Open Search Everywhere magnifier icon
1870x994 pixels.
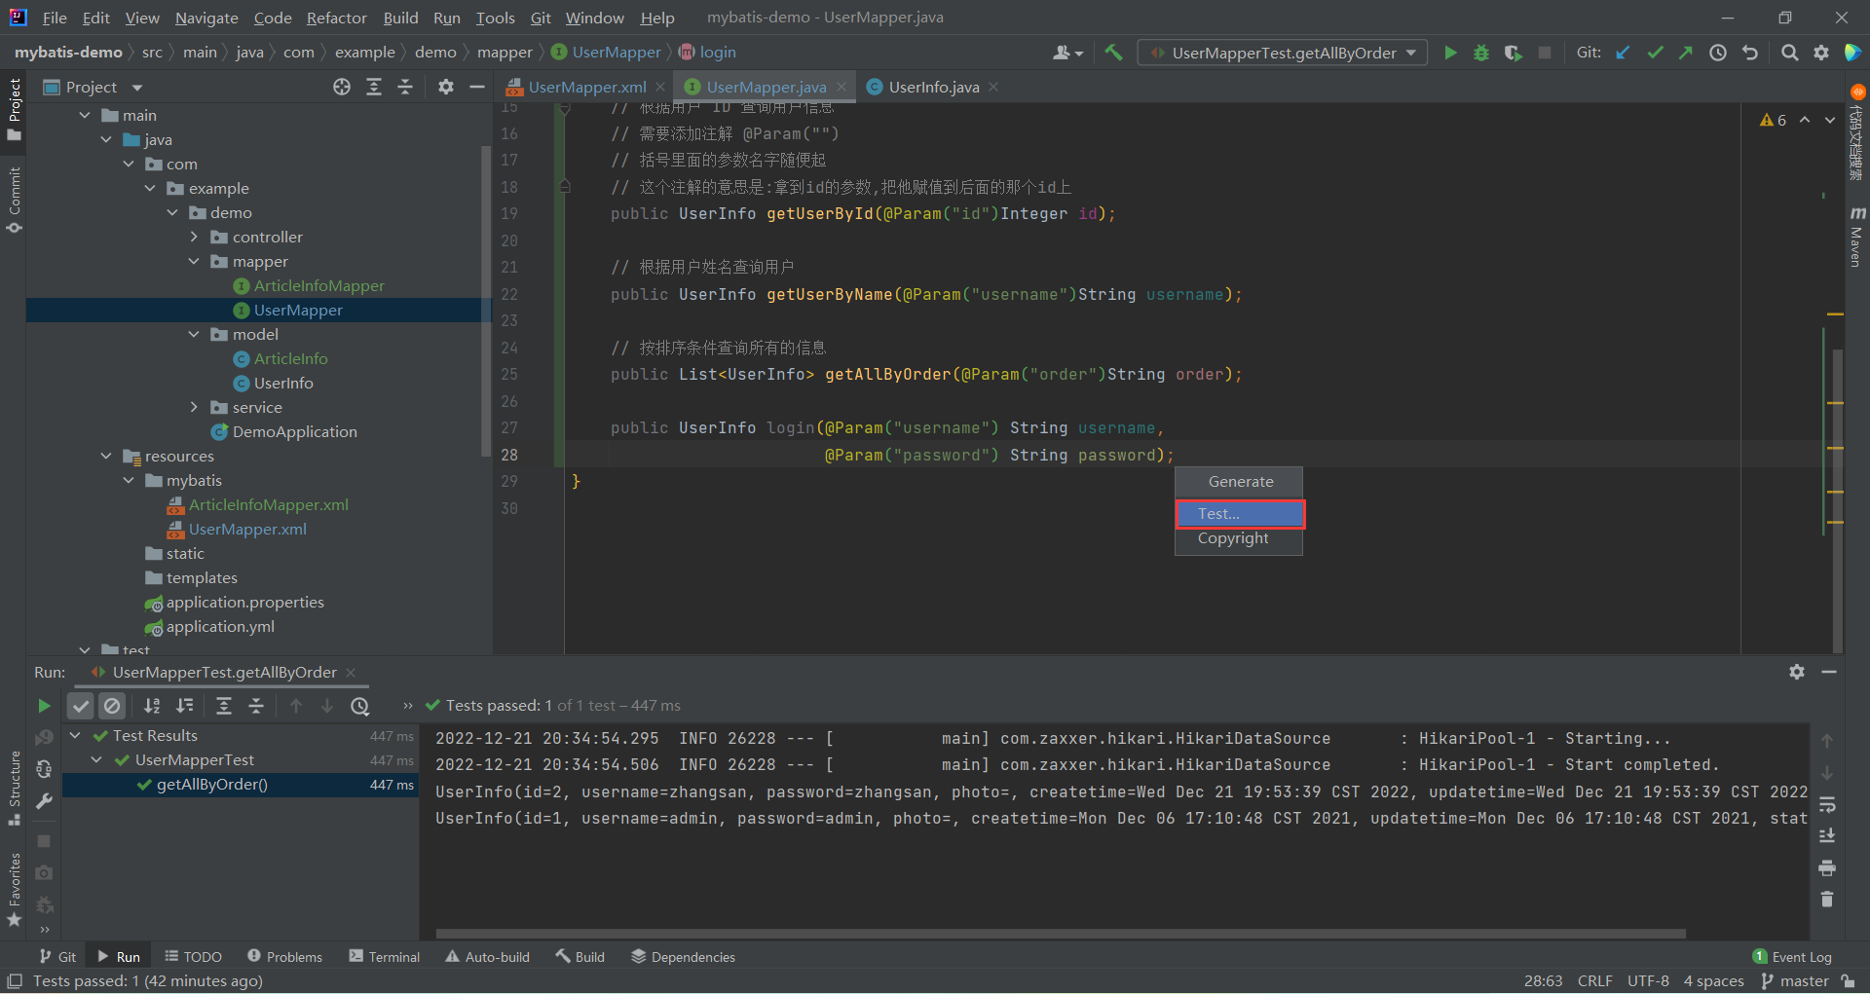point(1789,53)
